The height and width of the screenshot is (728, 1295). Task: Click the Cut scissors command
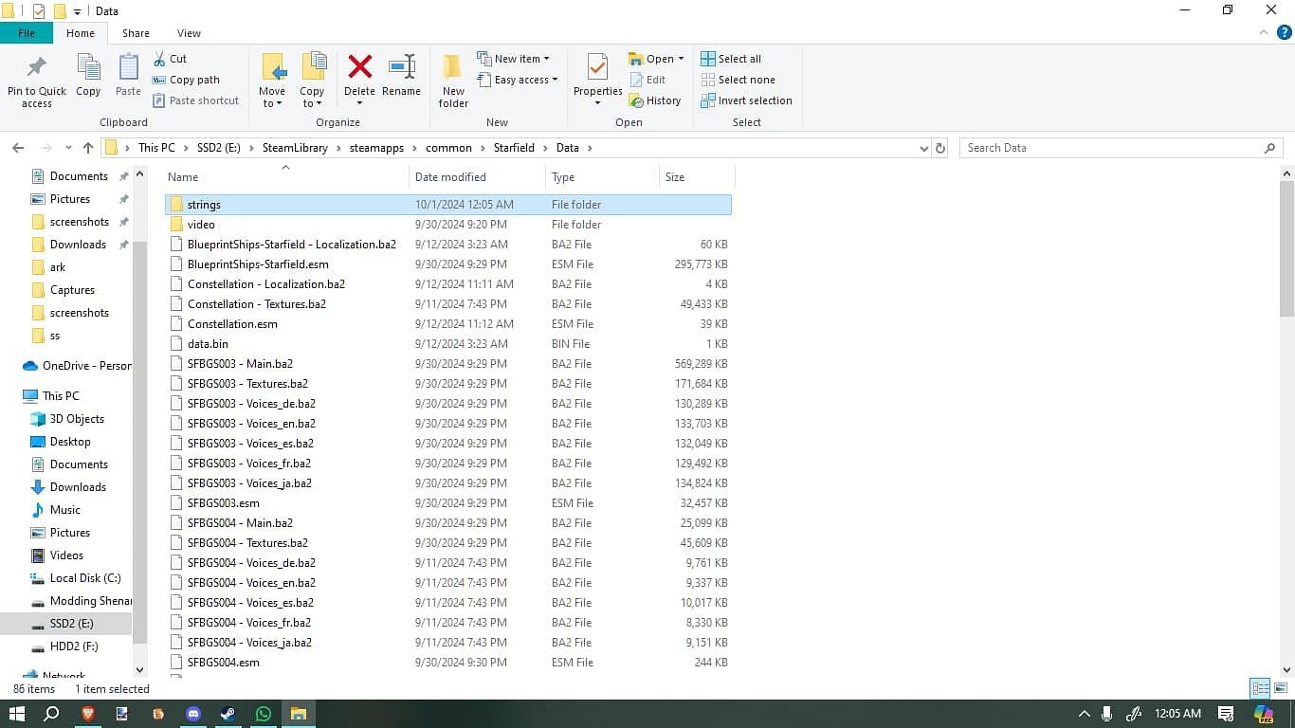click(x=170, y=59)
